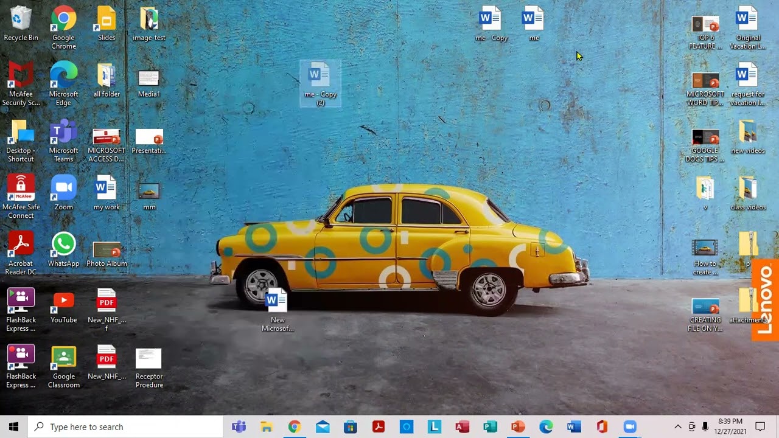Select the 'me - Copy' Word document
Viewport: 779px width, 438px height.
click(491, 24)
